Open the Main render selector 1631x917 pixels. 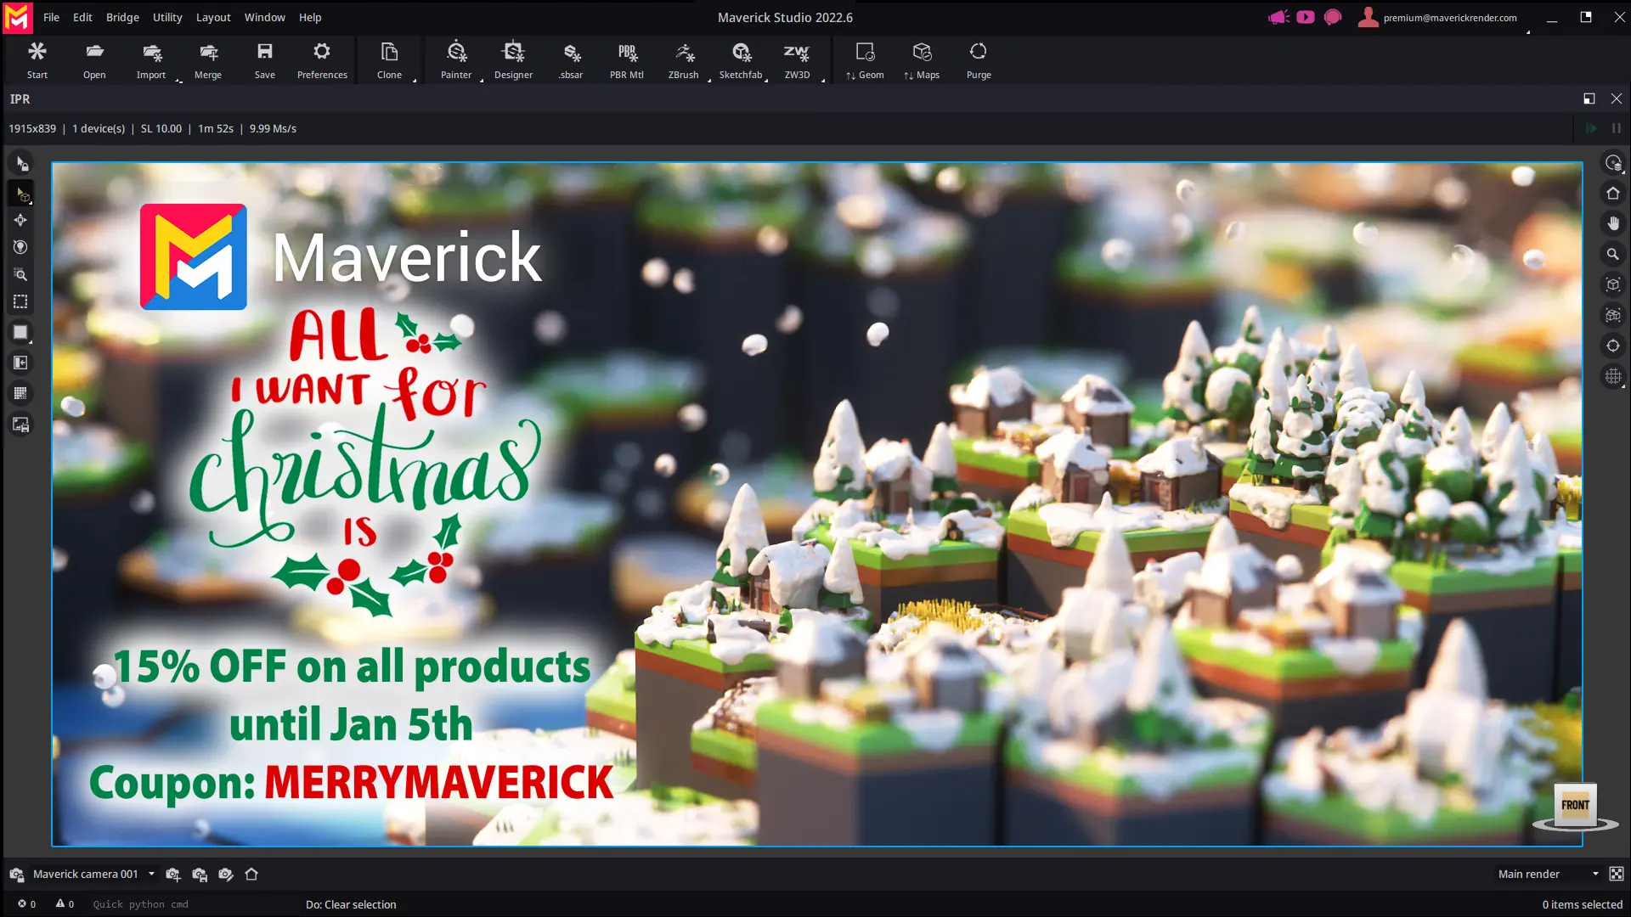(x=1539, y=874)
